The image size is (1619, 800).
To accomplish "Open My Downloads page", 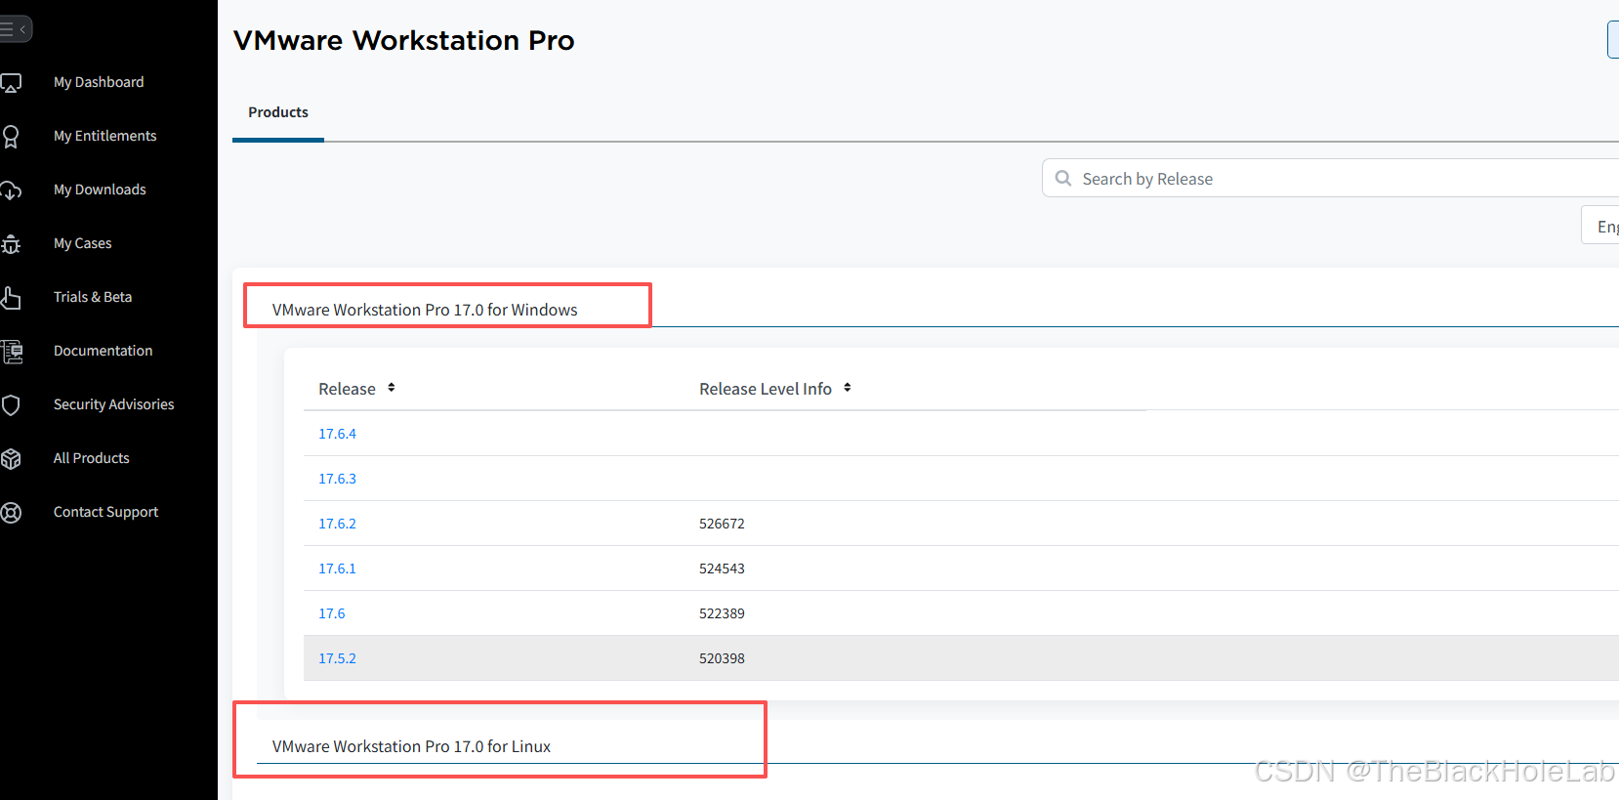I will tap(100, 189).
